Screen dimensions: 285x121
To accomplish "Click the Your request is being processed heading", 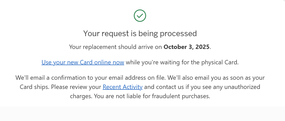I will (x=140, y=34).
